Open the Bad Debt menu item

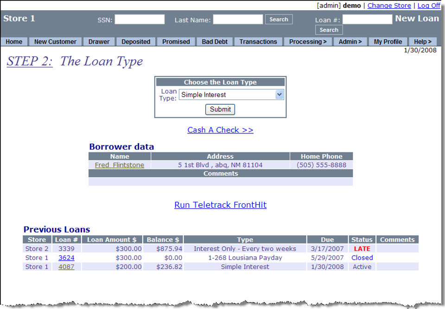click(x=215, y=42)
